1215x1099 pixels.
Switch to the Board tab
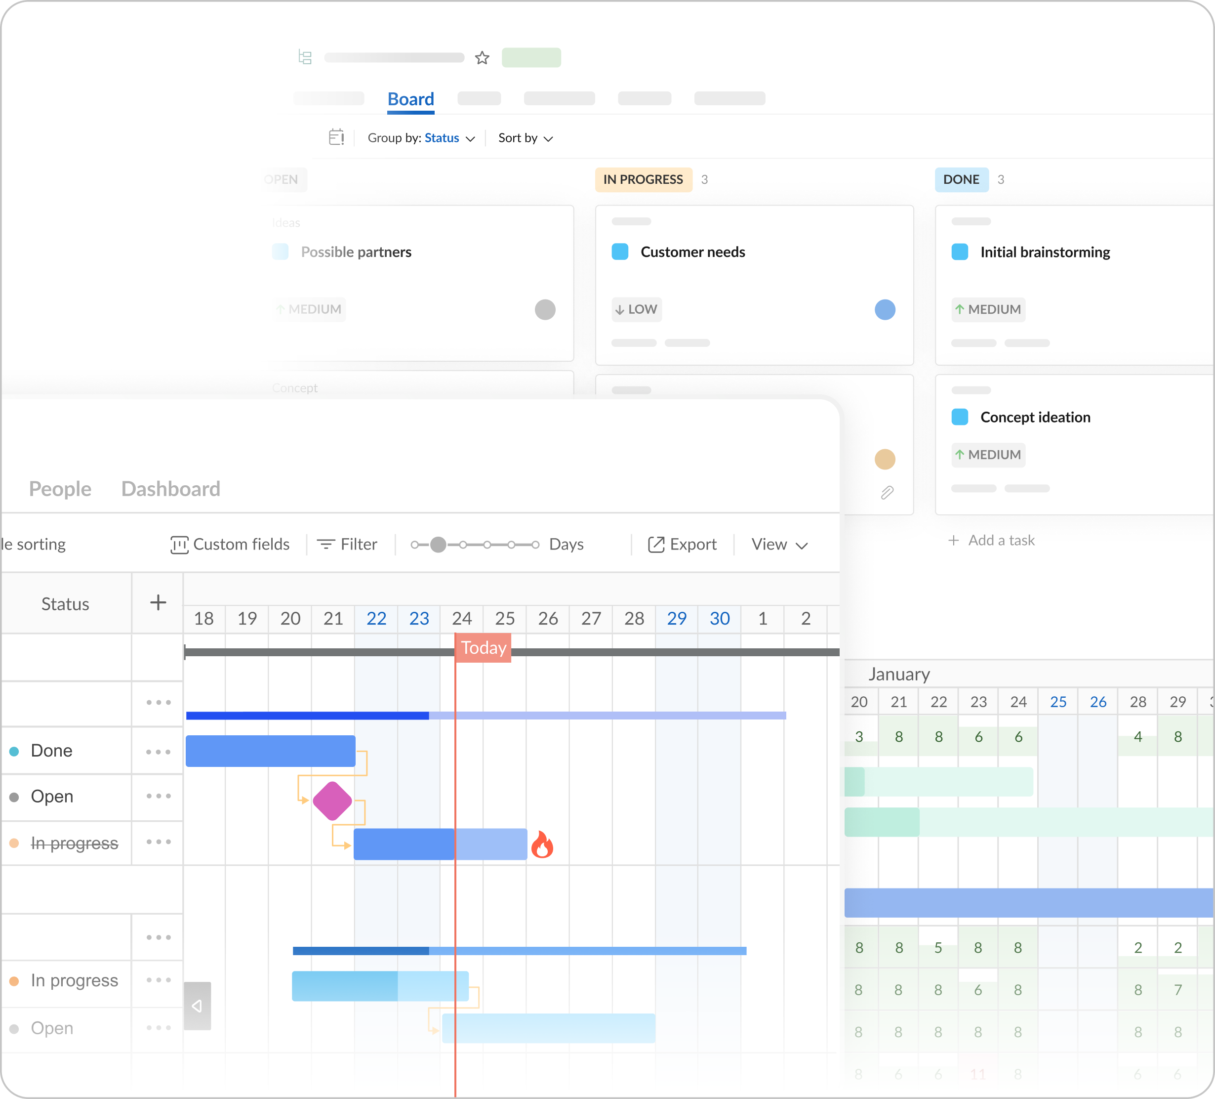click(410, 99)
